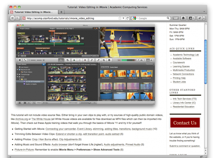This screenshot has width=215, height=158.
Task: Open the Connecting your camcorder link
Action: pos(61,129)
